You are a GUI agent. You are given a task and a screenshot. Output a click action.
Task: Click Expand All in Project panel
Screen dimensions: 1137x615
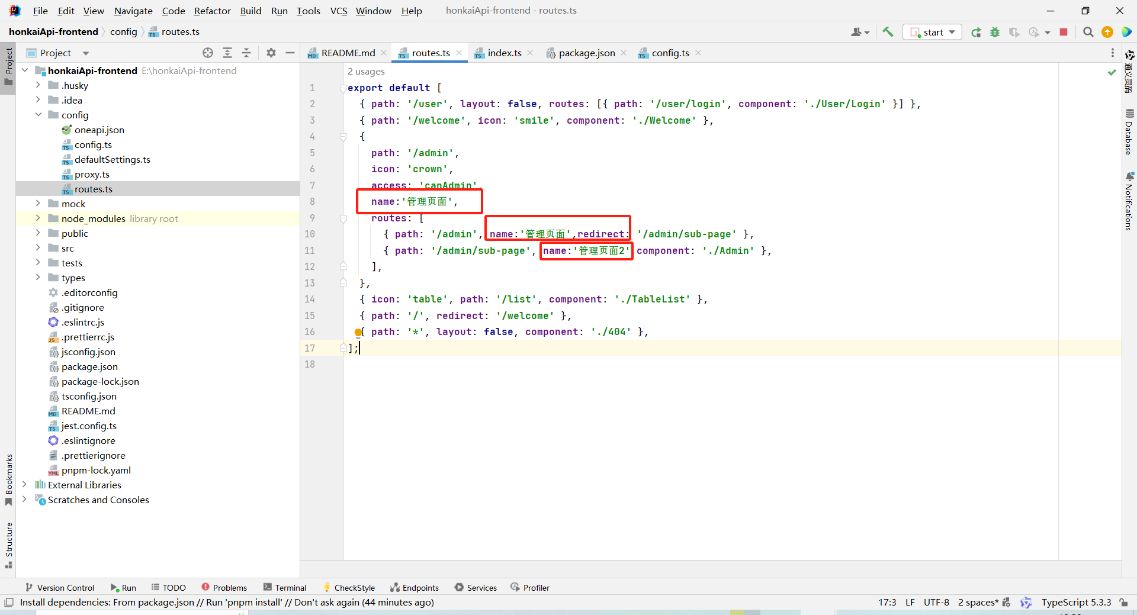(x=227, y=53)
